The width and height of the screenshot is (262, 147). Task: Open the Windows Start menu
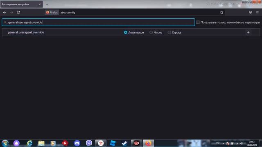[5, 143]
